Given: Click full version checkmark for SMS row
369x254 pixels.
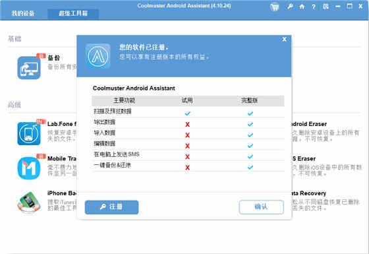Looking at the screenshot, I should [x=250, y=157].
